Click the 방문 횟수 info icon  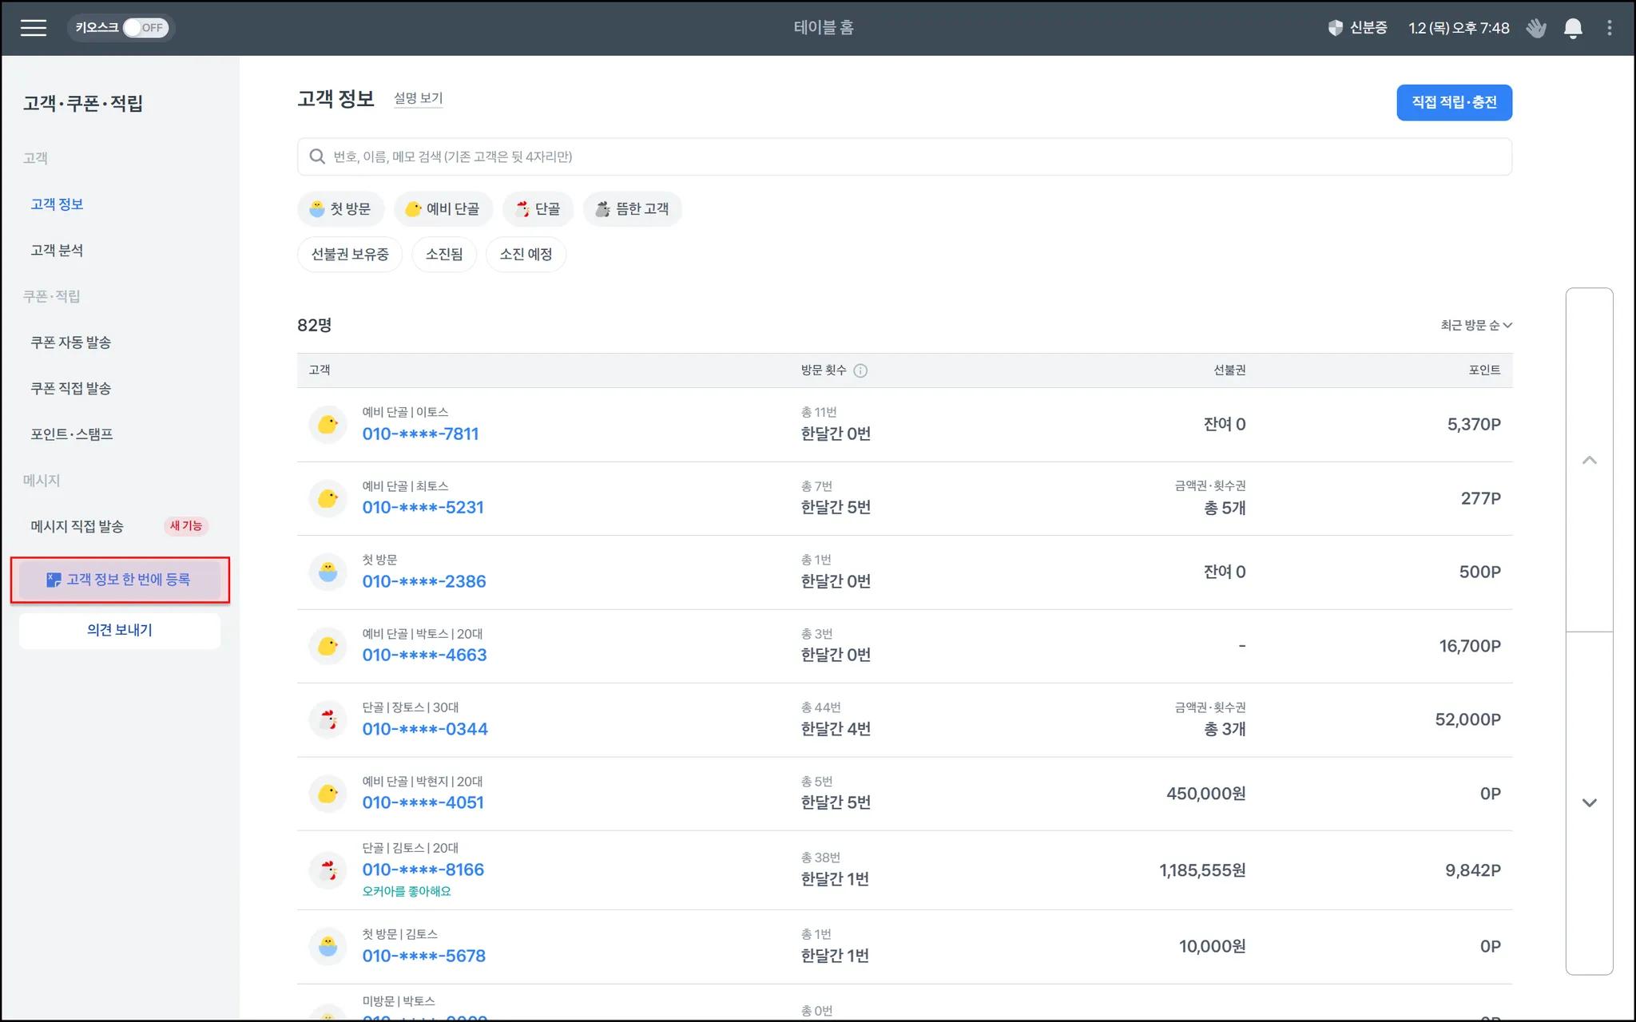pyautogui.click(x=860, y=370)
